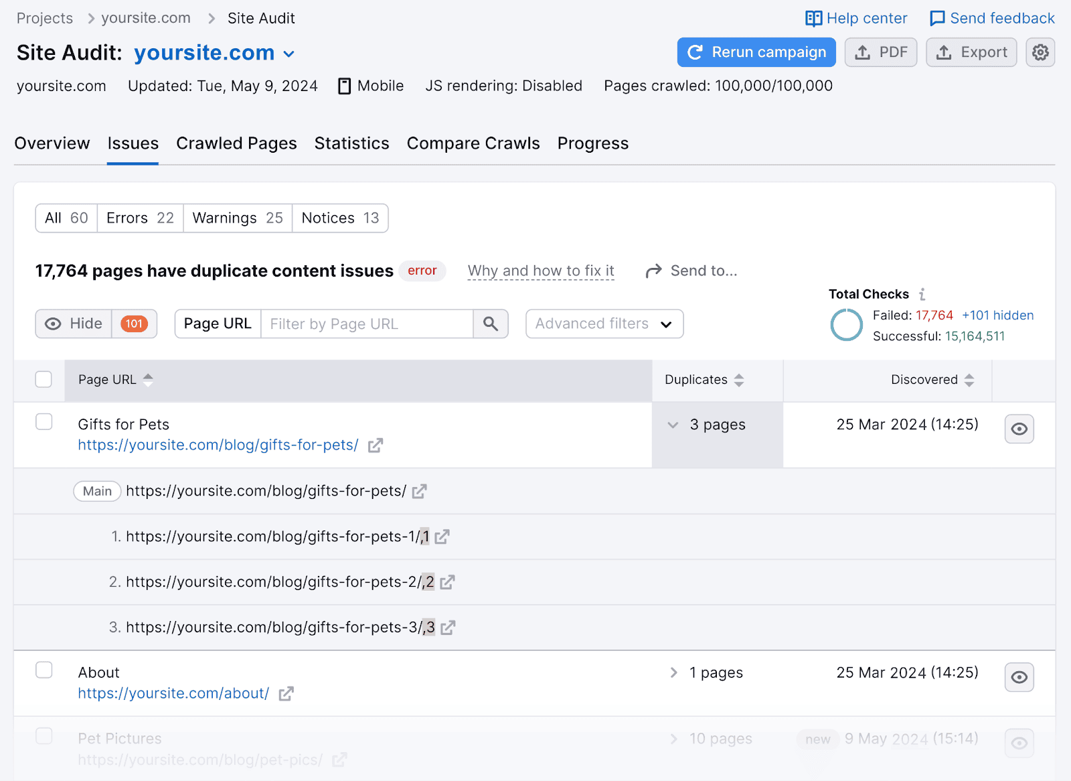
Task: Click the Total Checks info icon
Action: (x=922, y=294)
